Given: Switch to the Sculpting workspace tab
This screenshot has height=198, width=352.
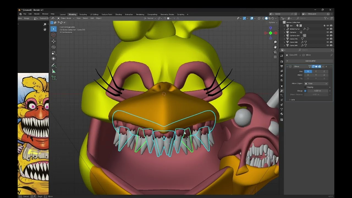Looking at the screenshot, I should tap(83, 14).
